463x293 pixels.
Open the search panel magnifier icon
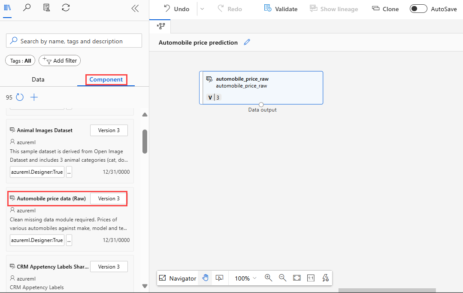(27, 7)
